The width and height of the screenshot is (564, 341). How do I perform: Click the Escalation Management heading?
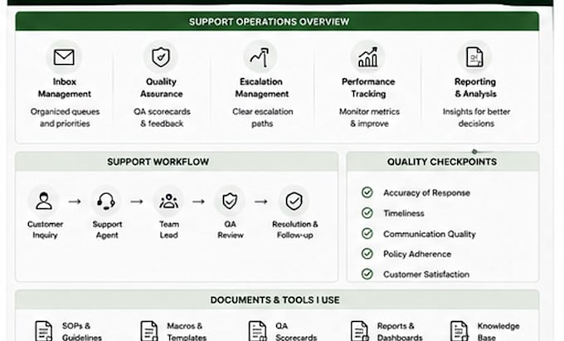[x=261, y=88]
